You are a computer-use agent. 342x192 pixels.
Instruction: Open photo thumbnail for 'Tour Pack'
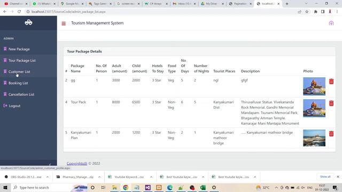coord(314,108)
